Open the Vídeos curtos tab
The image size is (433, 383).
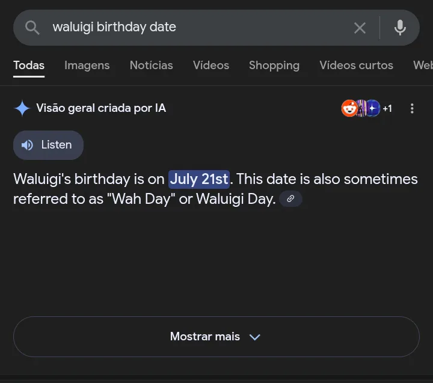pyautogui.click(x=356, y=66)
